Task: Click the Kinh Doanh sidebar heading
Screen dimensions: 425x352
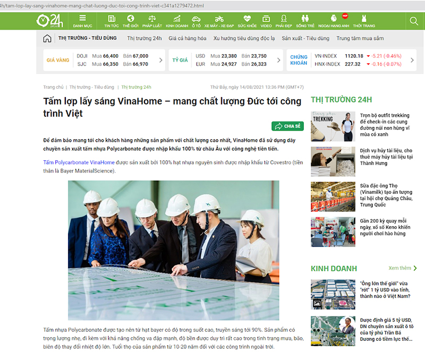Action: pos(334,269)
